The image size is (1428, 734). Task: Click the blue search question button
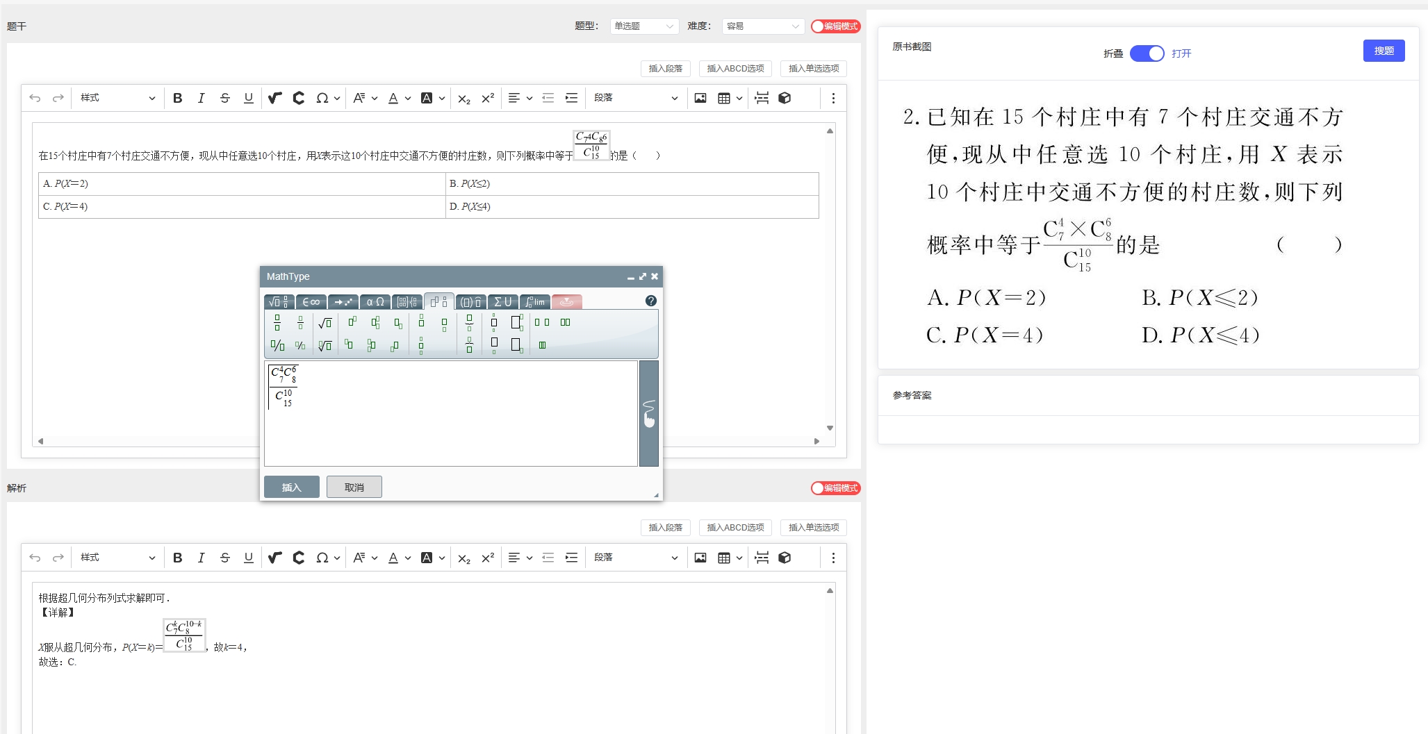(1384, 51)
